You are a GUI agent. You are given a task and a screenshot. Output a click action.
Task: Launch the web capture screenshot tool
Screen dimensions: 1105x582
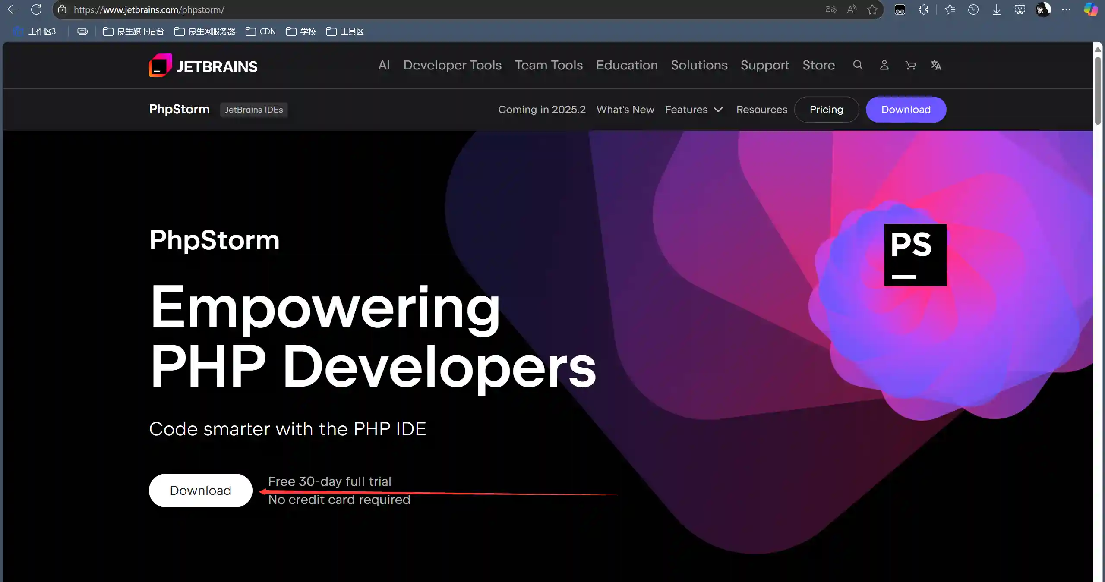(1020, 9)
